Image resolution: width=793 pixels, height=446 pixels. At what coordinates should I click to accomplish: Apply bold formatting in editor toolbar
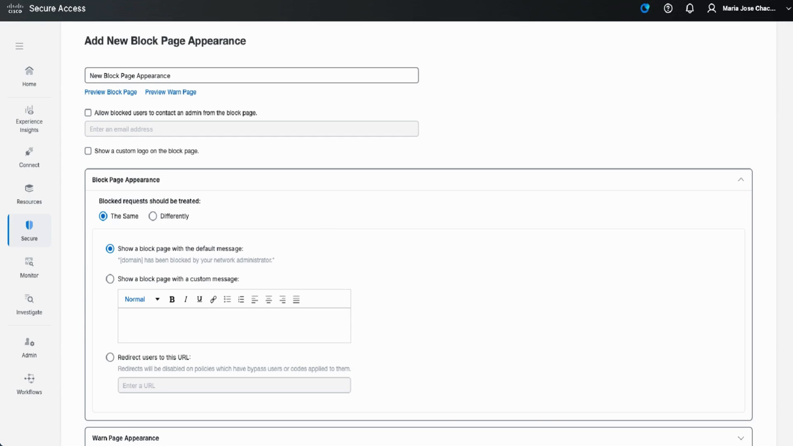172,299
